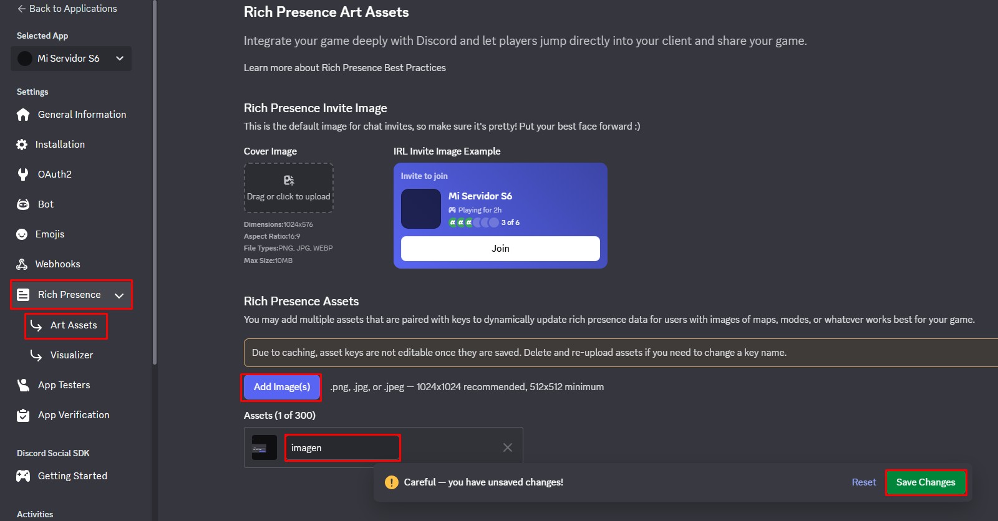Click the Getting Started icon

(21, 476)
